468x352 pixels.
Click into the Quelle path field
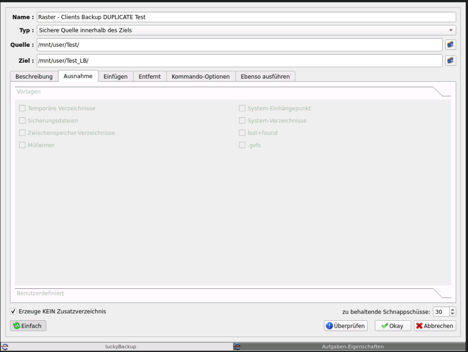pos(239,45)
